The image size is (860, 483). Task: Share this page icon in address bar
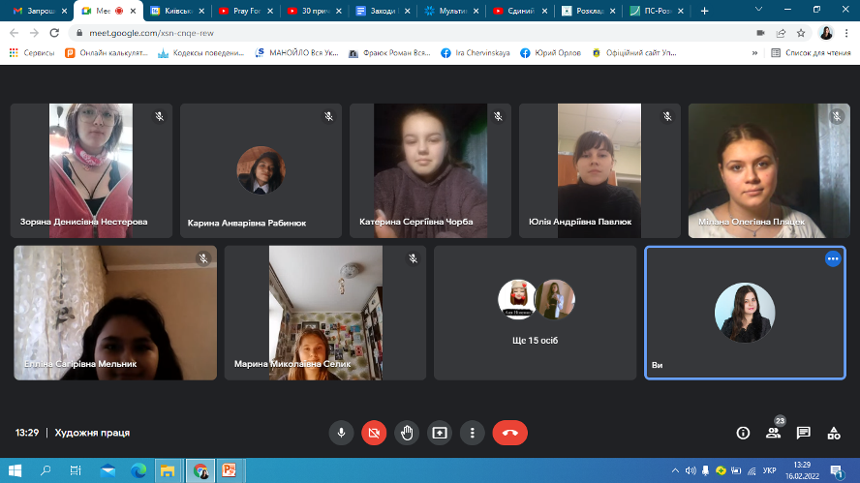(781, 33)
